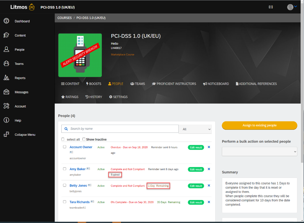Open the HISTORY tab
Image resolution: width=304 pixels, height=223 pixels.
(x=94, y=97)
